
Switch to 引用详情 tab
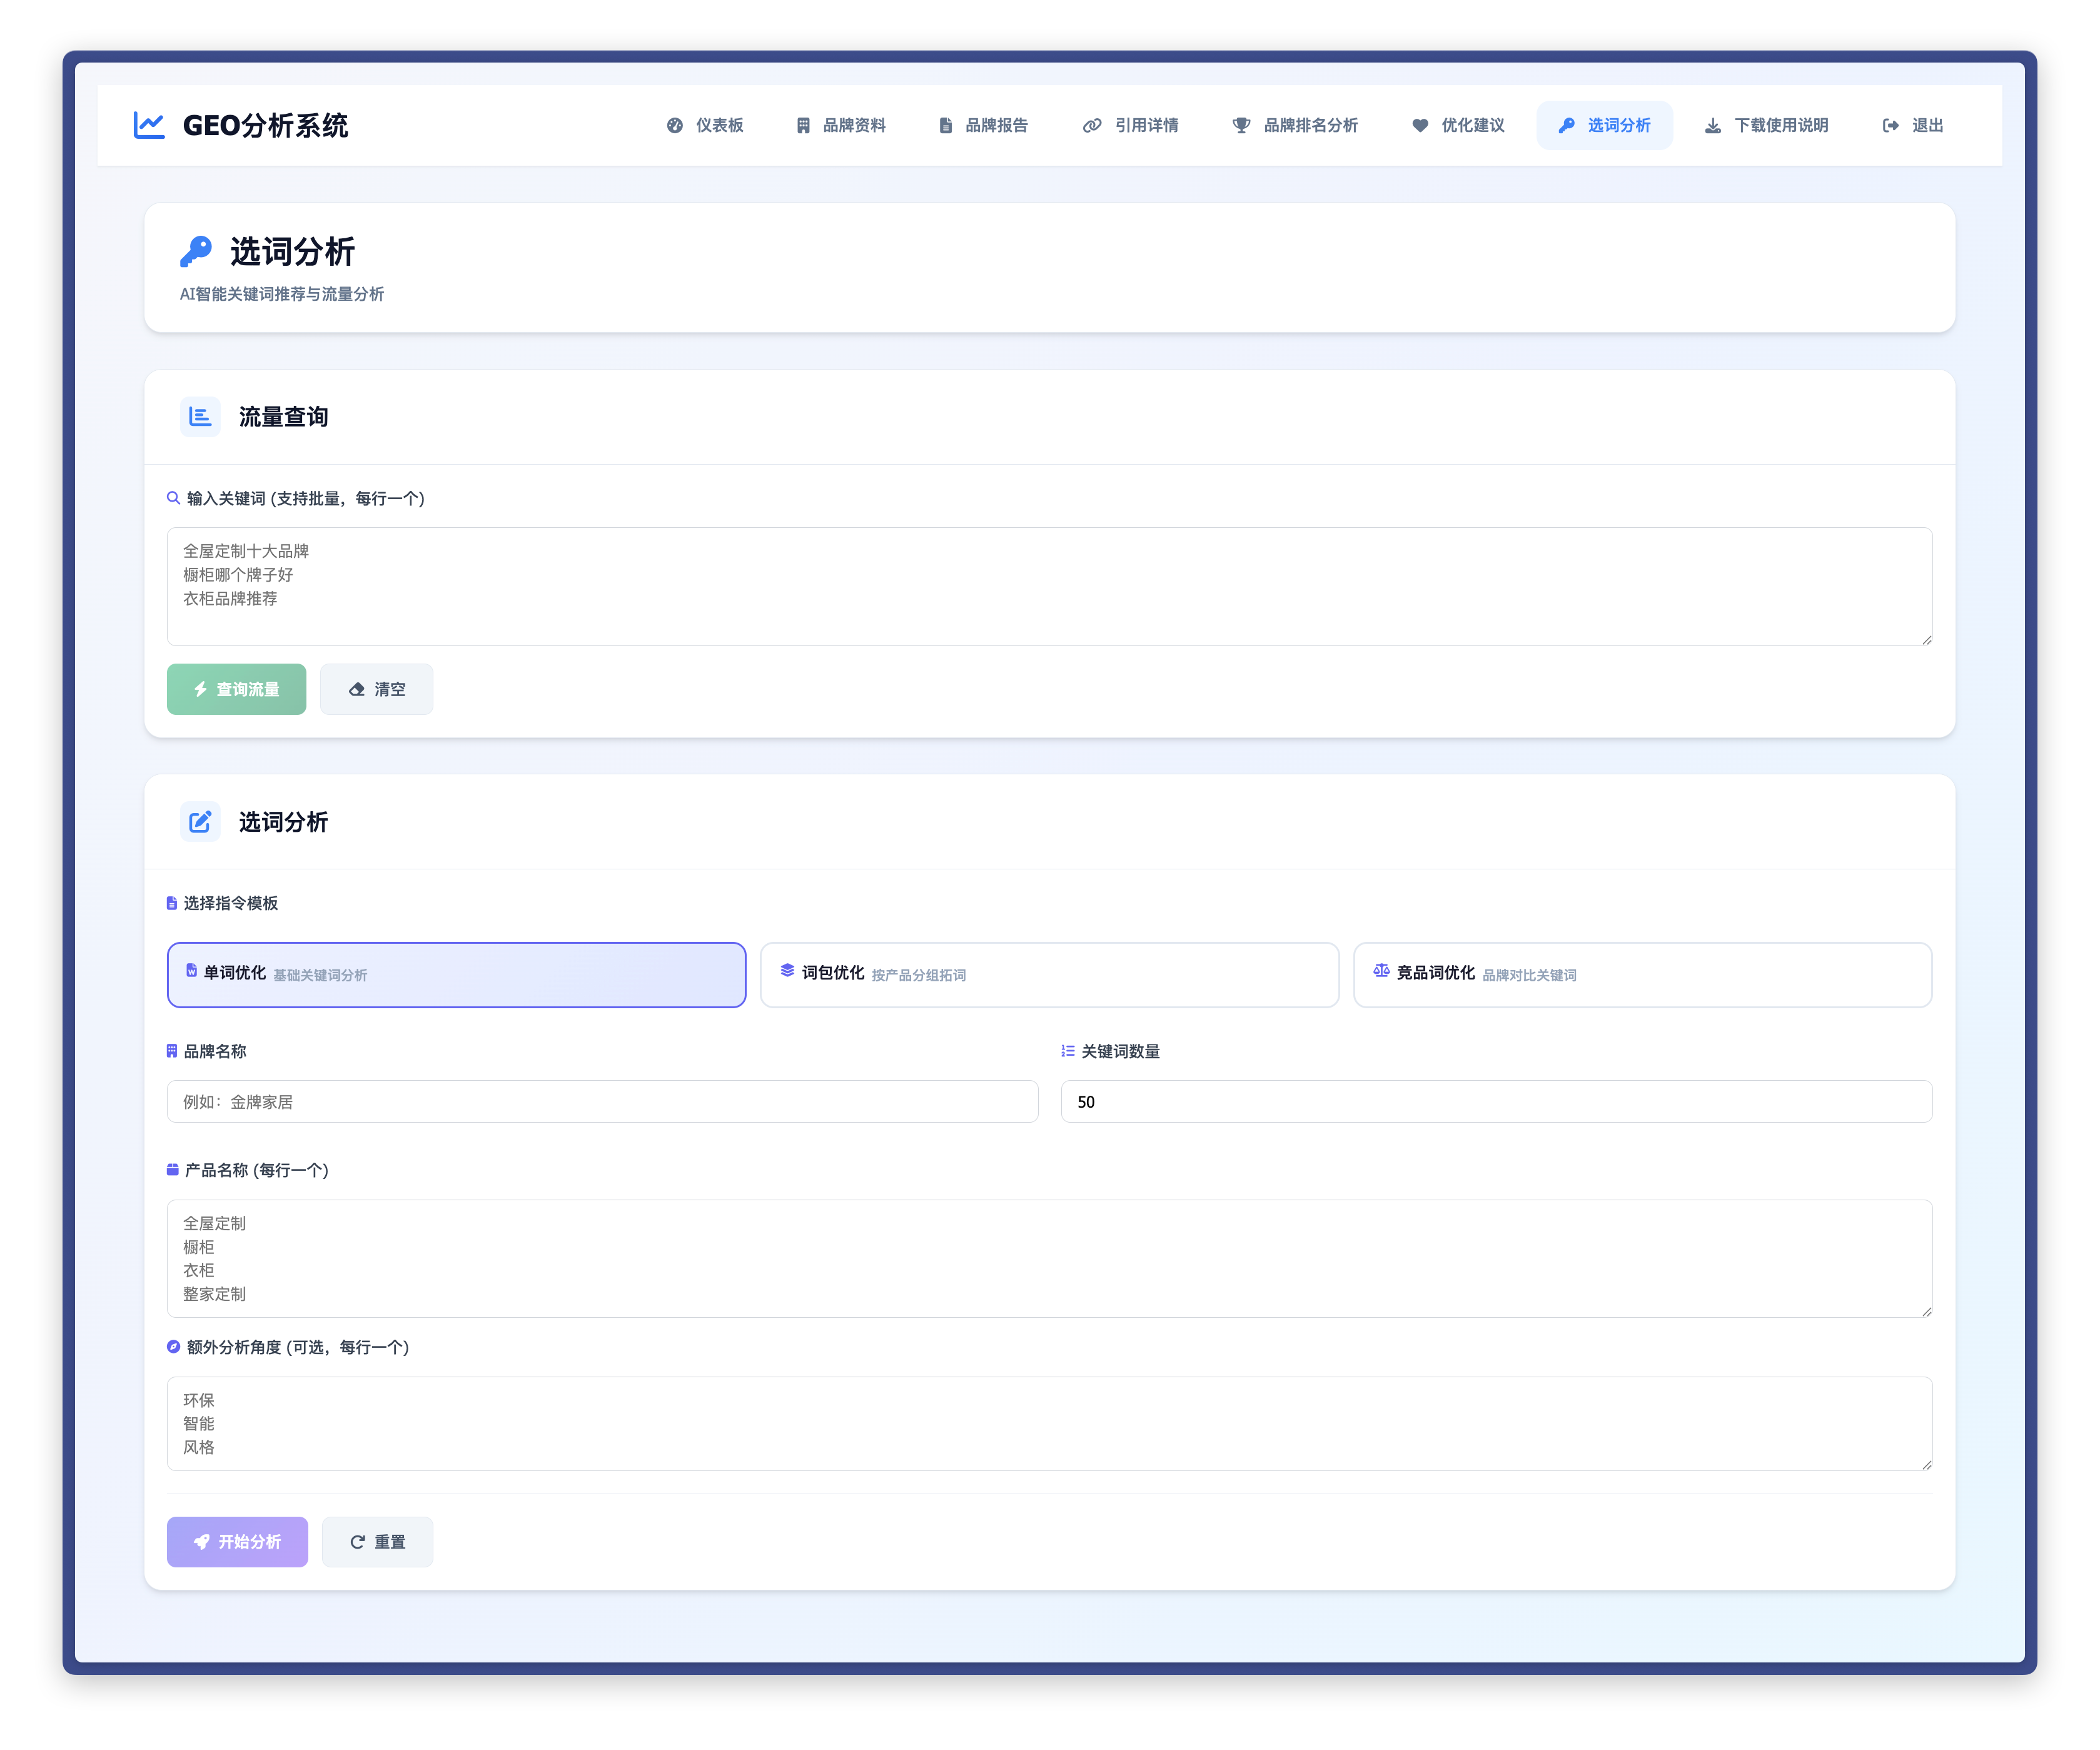pos(1131,125)
